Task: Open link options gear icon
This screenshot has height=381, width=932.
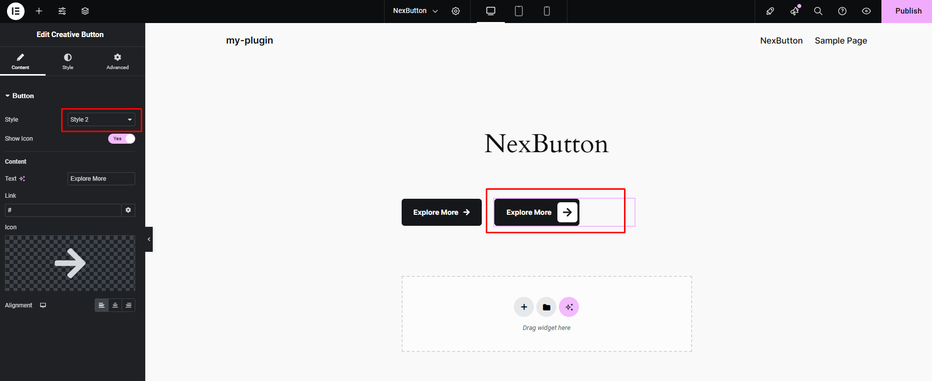Action: (128, 210)
